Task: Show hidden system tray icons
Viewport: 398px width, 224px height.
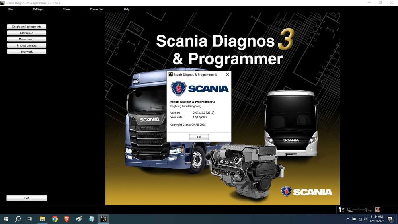Action: click(x=348, y=219)
